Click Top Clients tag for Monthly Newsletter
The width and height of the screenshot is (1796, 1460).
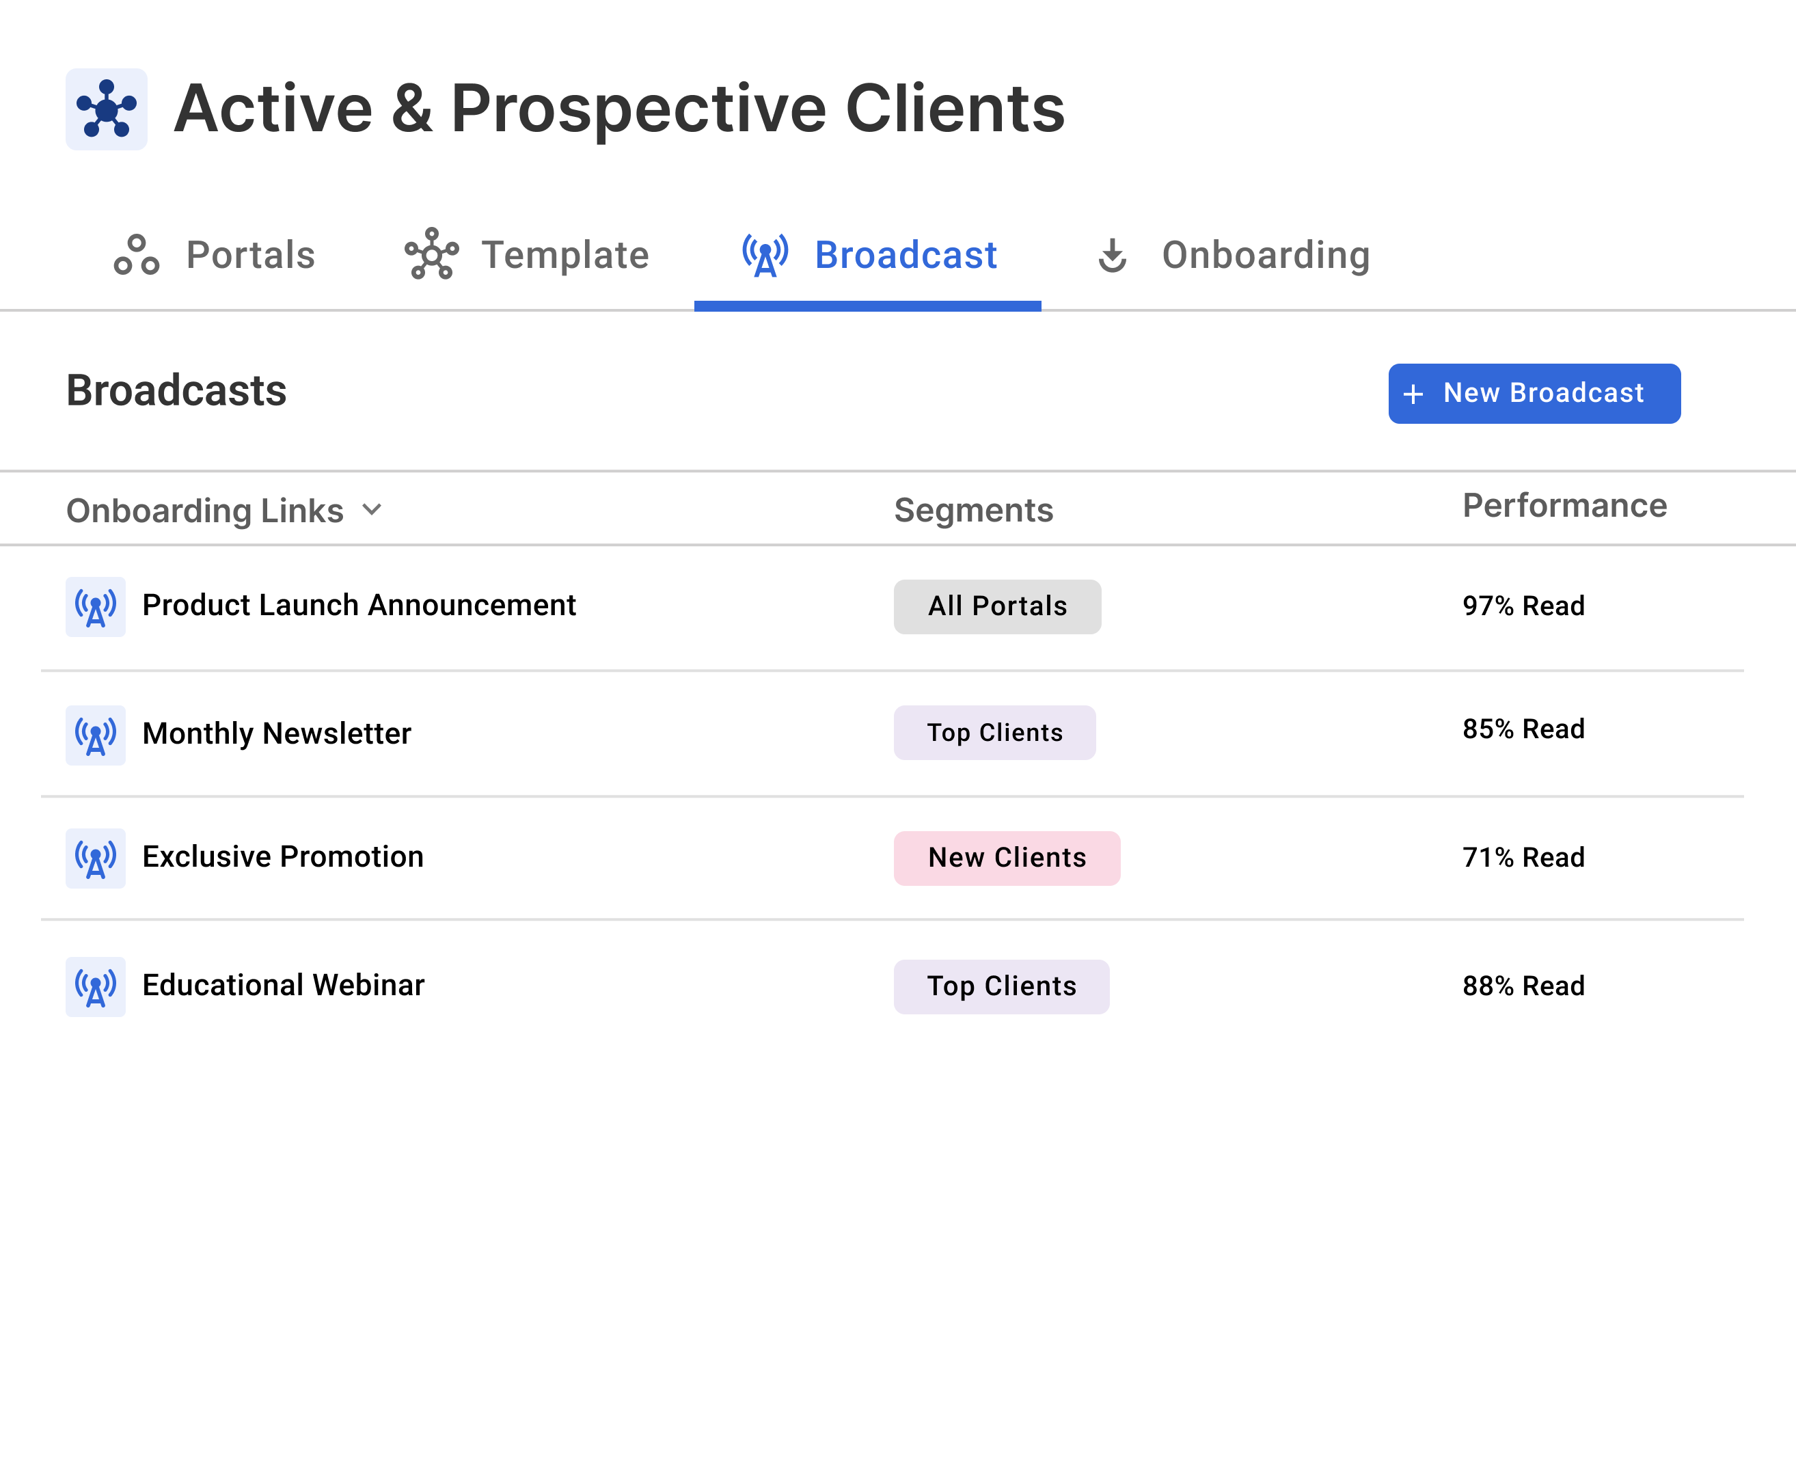click(994, 733)
